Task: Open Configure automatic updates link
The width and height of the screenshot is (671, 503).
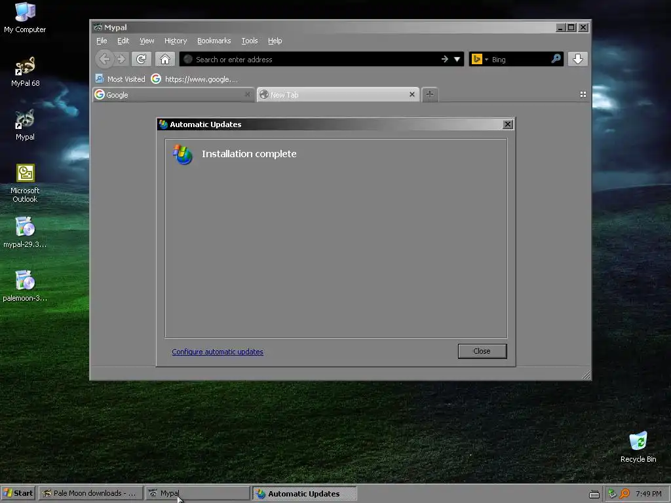Action: coord(218,352)
